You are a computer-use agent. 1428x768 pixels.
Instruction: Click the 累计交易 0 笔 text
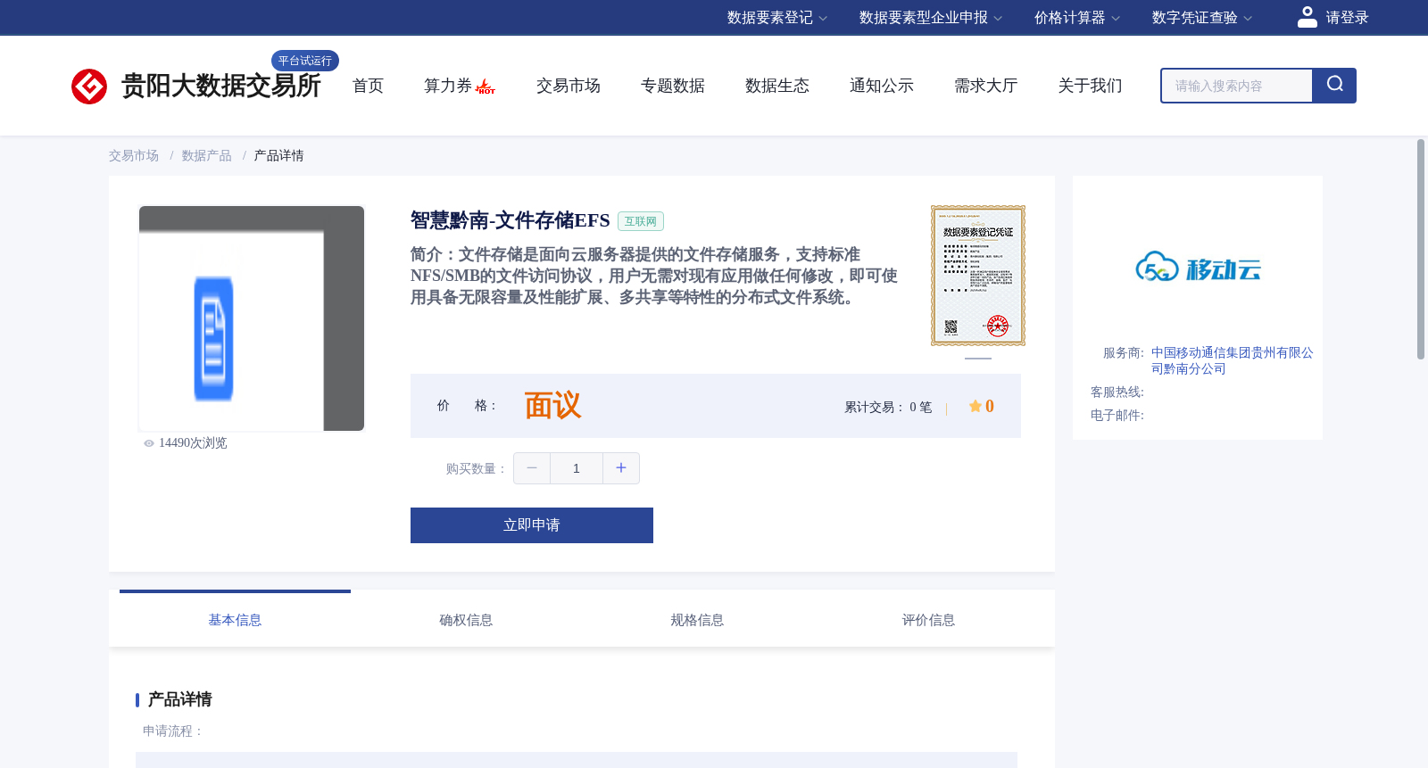(888, 408)
